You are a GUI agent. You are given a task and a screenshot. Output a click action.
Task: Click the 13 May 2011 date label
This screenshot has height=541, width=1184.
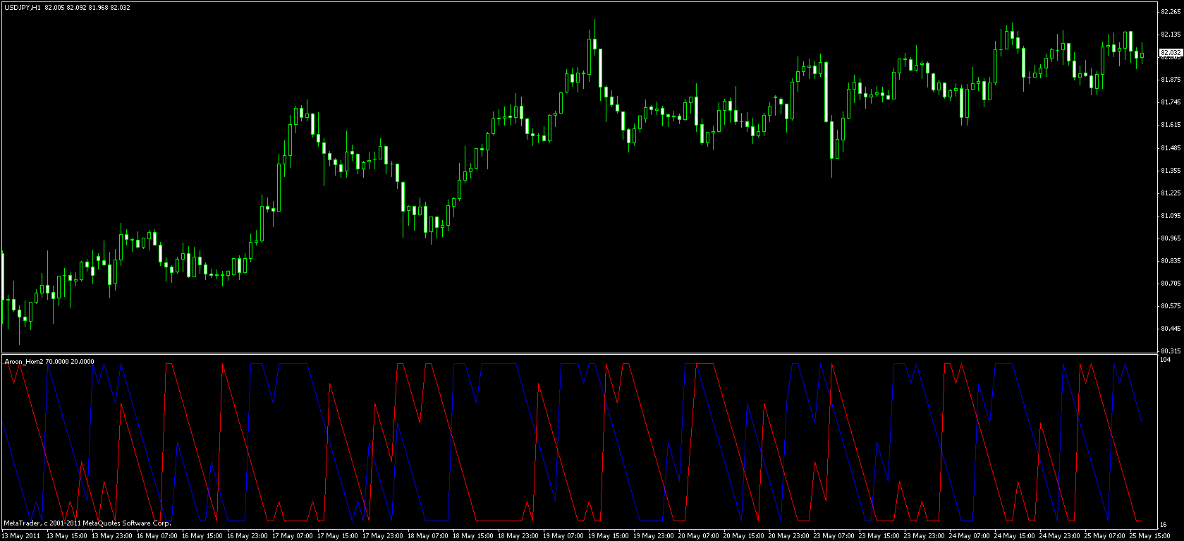21,535
